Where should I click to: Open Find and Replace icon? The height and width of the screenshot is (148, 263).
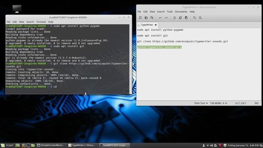coord(200,18)
